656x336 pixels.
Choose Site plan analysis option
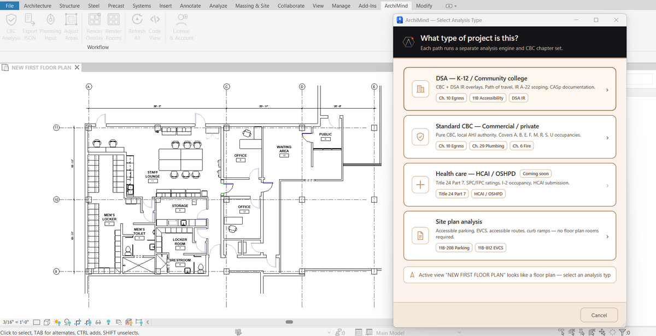tap(509, 235)
